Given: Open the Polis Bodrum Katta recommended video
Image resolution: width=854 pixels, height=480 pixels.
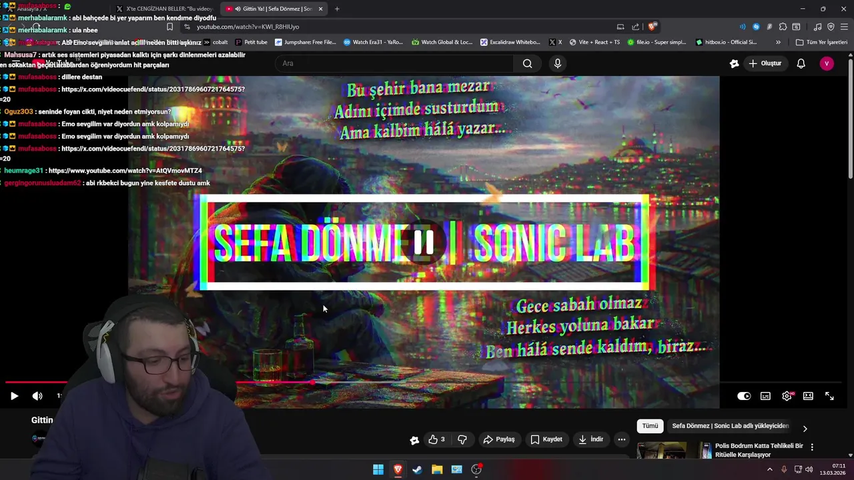Looking at the screenshot, I should pos(759,450).
